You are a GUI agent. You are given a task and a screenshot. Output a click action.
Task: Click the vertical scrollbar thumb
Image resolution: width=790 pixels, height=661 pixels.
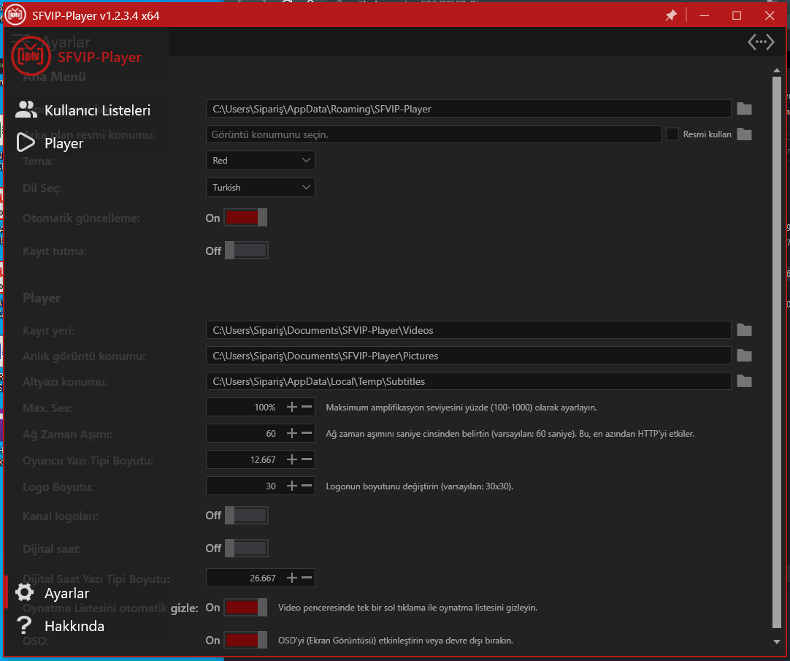coord(776,353)
